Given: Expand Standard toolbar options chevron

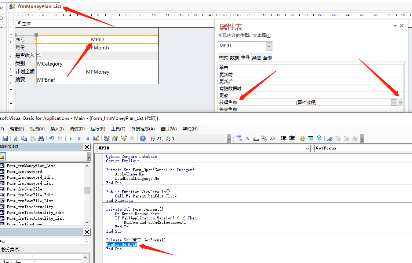Looking at the screenshot, I should (x=229, y=139).
